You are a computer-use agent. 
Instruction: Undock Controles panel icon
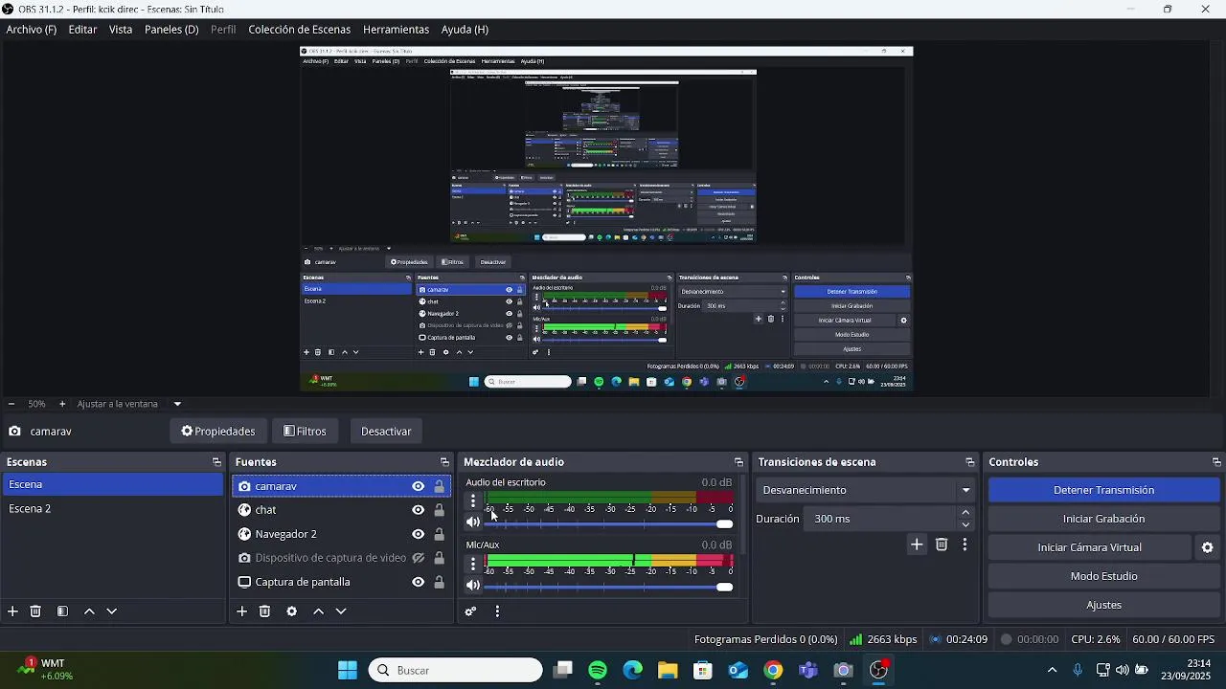pos(1216,462)
